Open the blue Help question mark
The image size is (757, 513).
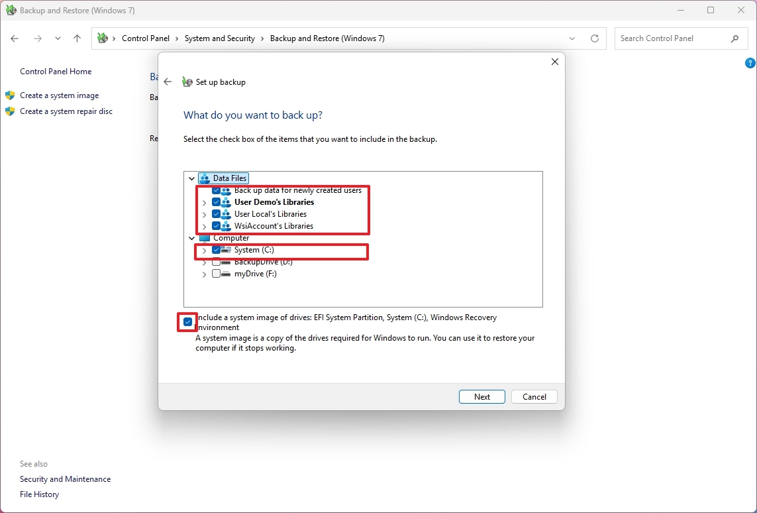pos(750,63)
